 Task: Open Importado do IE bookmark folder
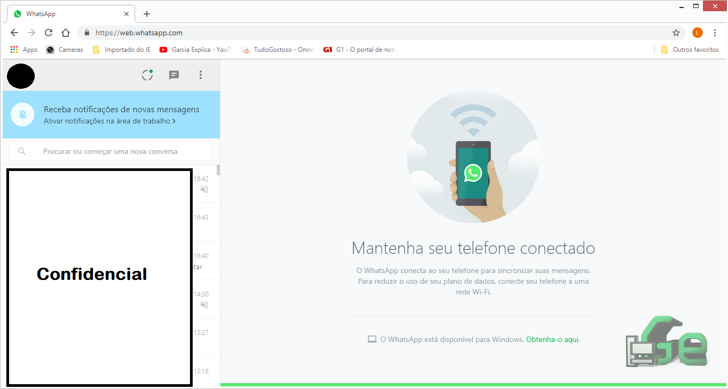tap(122, 50)
